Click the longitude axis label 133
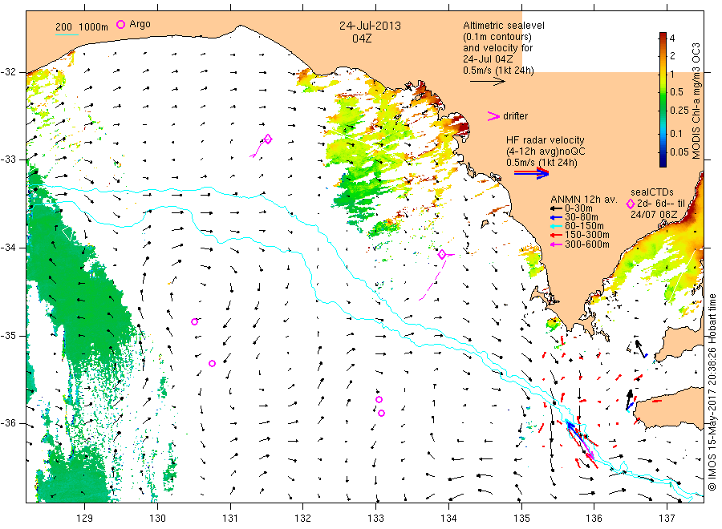Viewport: 722px width, 529px height. [375, 518]
